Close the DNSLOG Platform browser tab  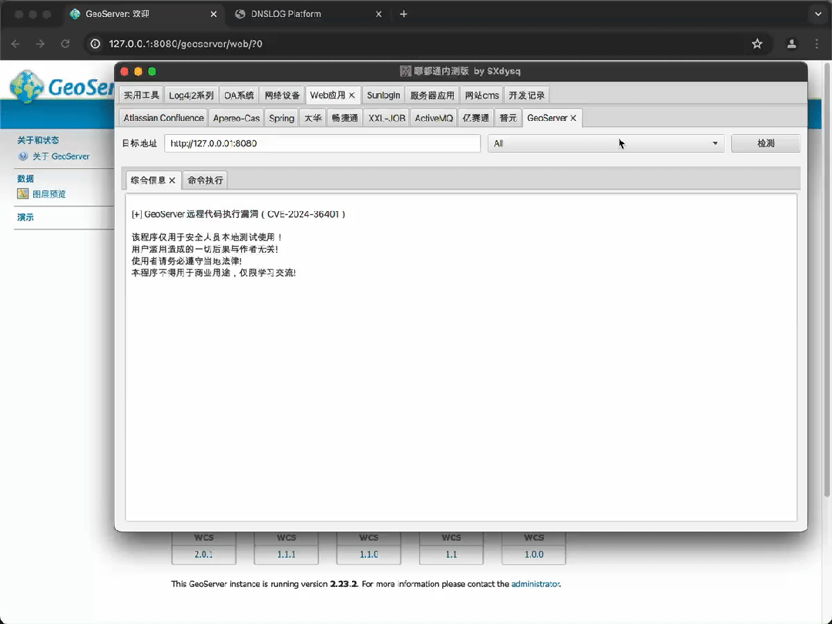tap(379, 15)
